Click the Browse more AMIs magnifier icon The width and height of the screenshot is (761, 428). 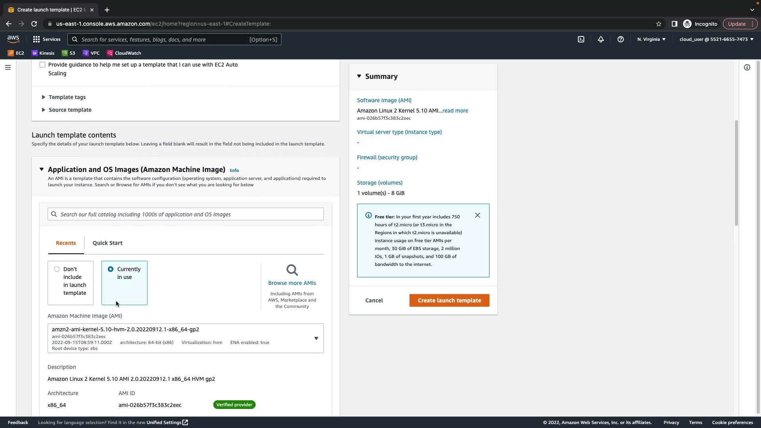pyautogui.click(x=292, y=270)
